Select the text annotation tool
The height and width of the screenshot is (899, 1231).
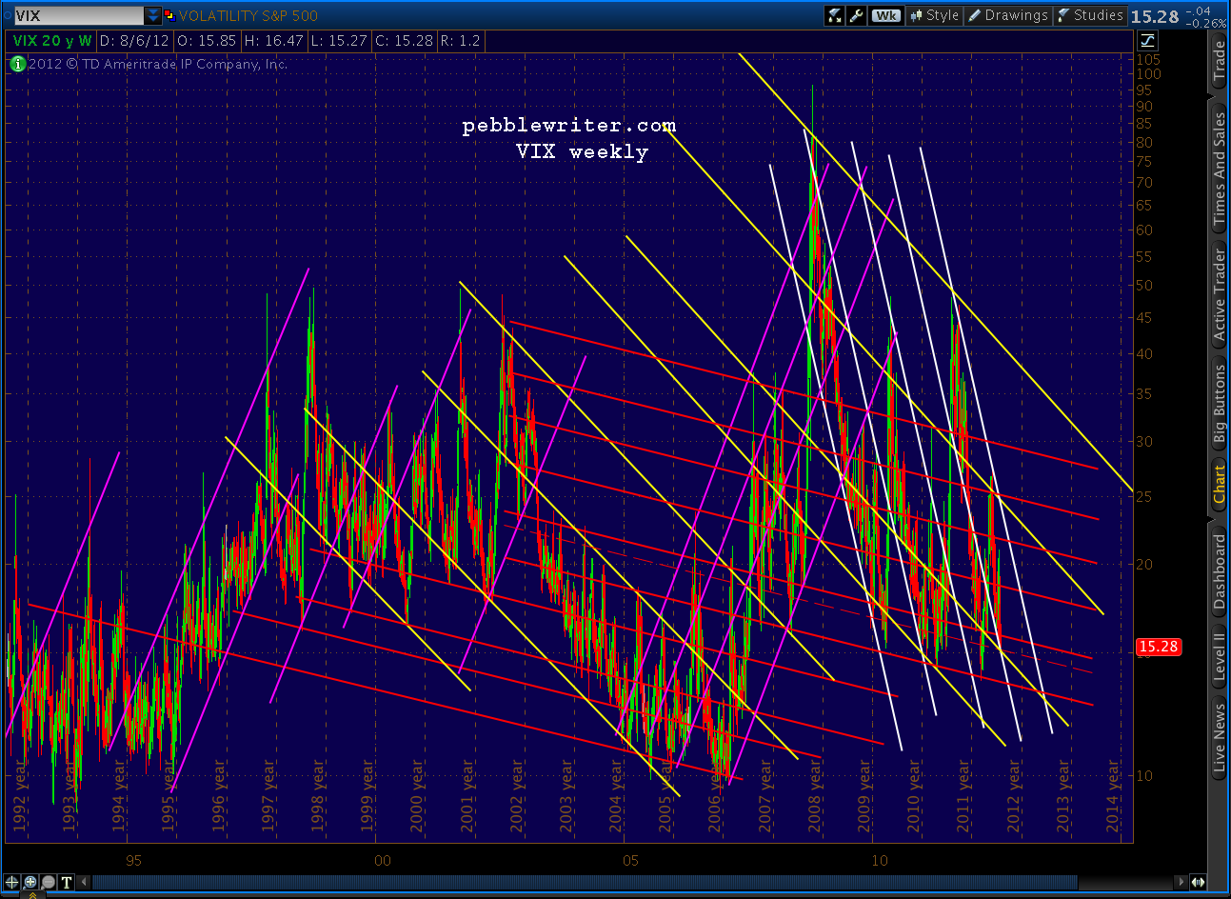coord(67,882)
